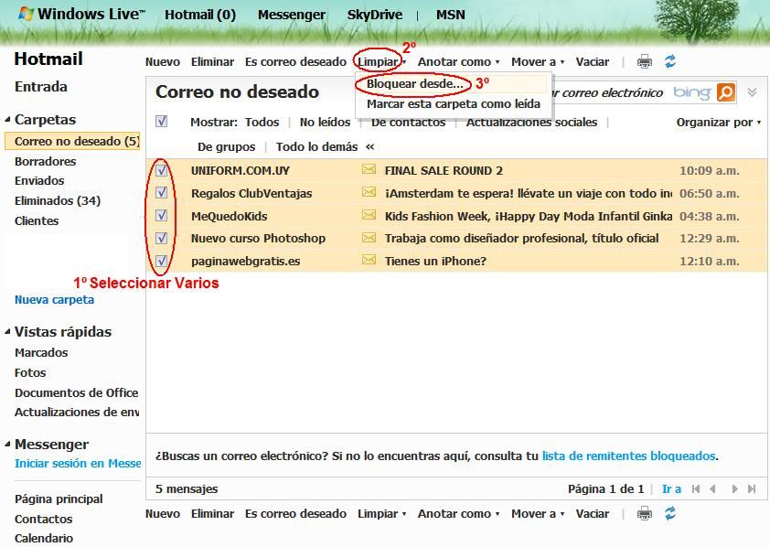Viewport: 770px width, 547px height.
Task: Open the Entrada inbox folder
Action: 41,86
